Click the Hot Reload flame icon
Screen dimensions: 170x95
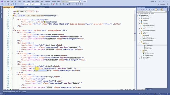click(x=54, y=4)
